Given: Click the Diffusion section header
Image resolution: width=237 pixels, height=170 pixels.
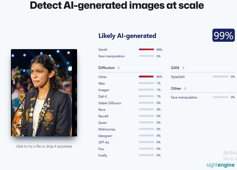Looking at the screenshot, I should 106,68.
